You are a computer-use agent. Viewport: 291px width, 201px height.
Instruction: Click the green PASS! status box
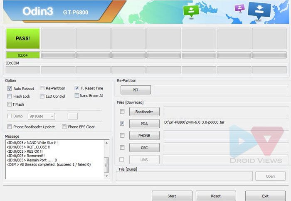coord(23,38)
